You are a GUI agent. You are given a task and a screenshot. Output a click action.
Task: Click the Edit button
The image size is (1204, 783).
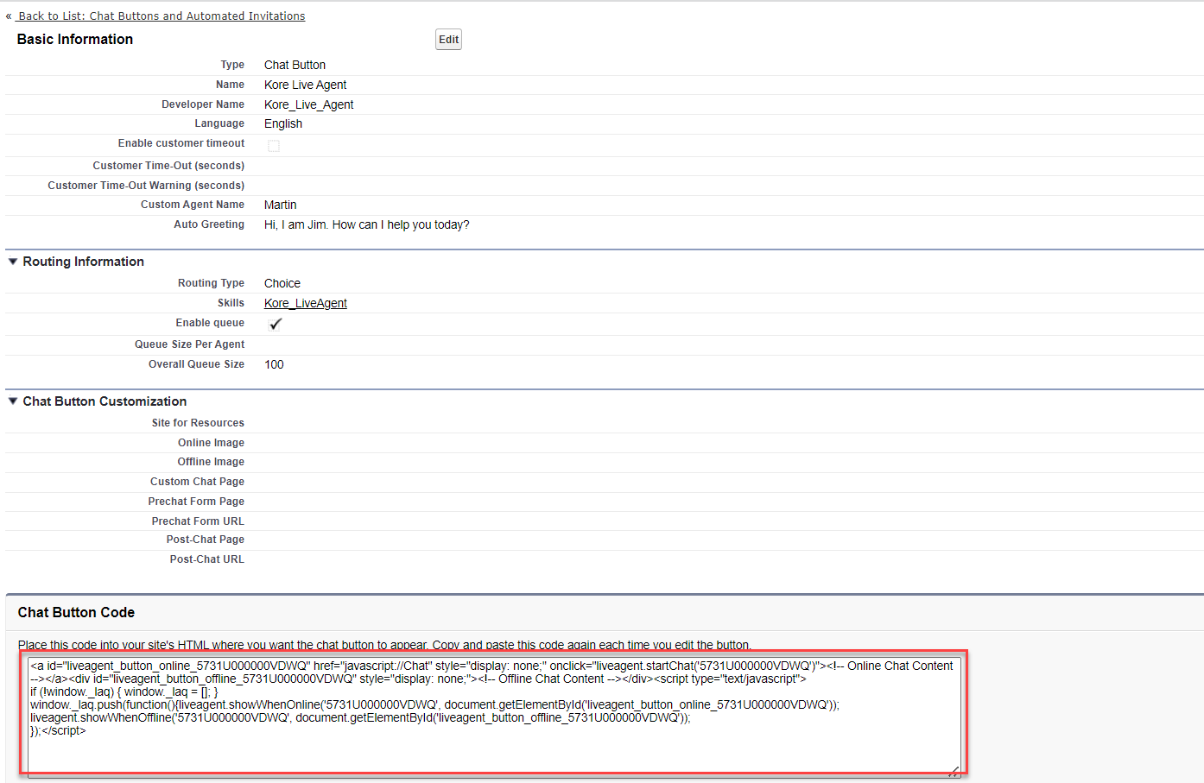[x=448, y=40]
